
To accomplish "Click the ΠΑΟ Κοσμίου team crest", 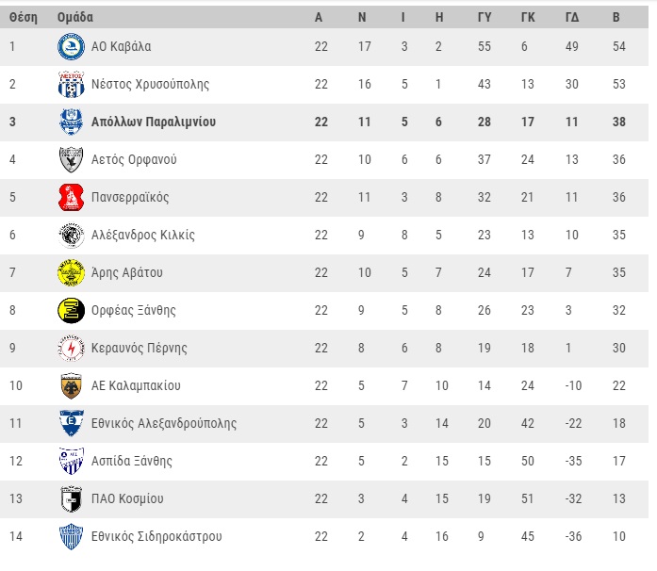I will (x=72, y=499).
